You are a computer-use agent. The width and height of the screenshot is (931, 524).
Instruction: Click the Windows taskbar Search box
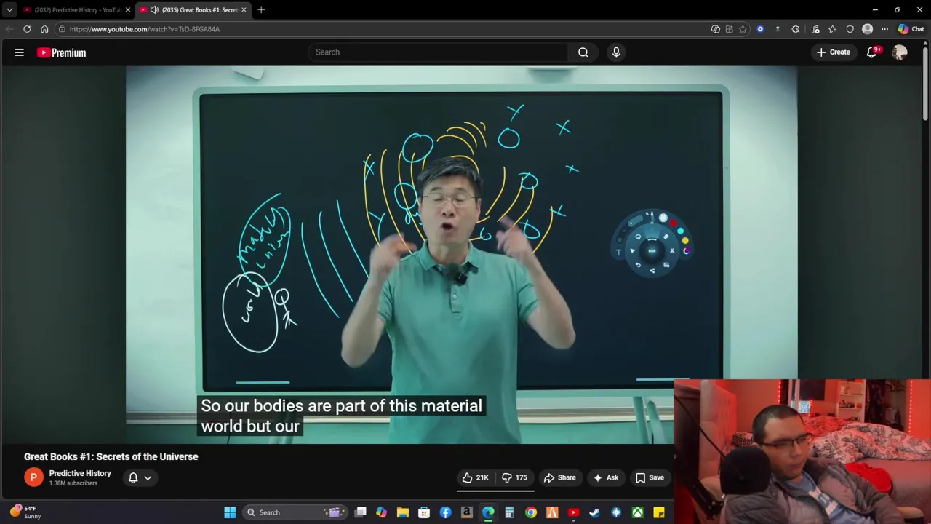click(297, 512)
